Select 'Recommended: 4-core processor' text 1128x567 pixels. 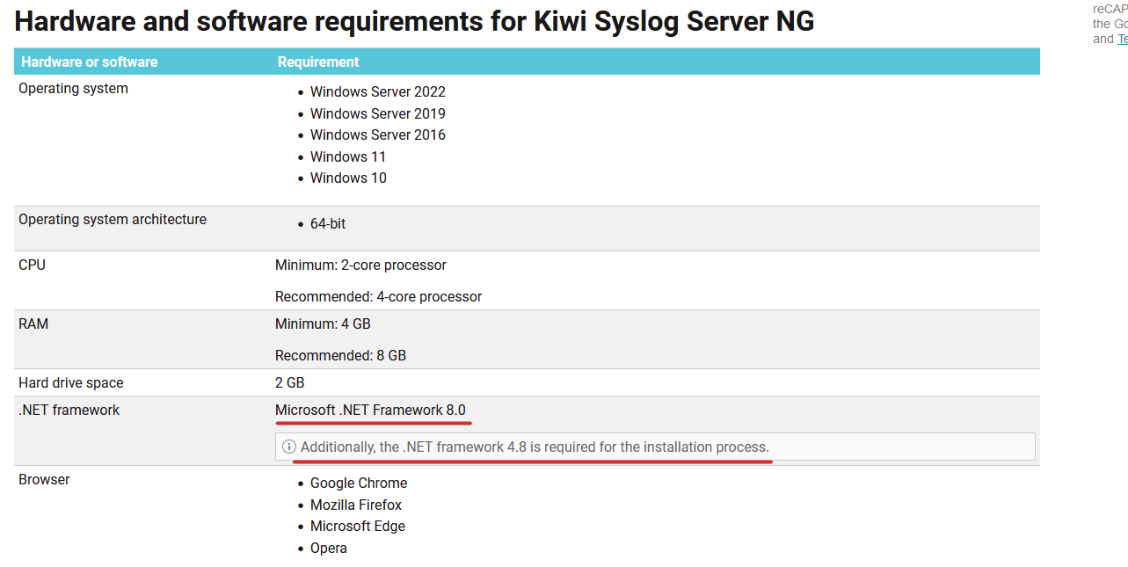(x=378, y=296)
